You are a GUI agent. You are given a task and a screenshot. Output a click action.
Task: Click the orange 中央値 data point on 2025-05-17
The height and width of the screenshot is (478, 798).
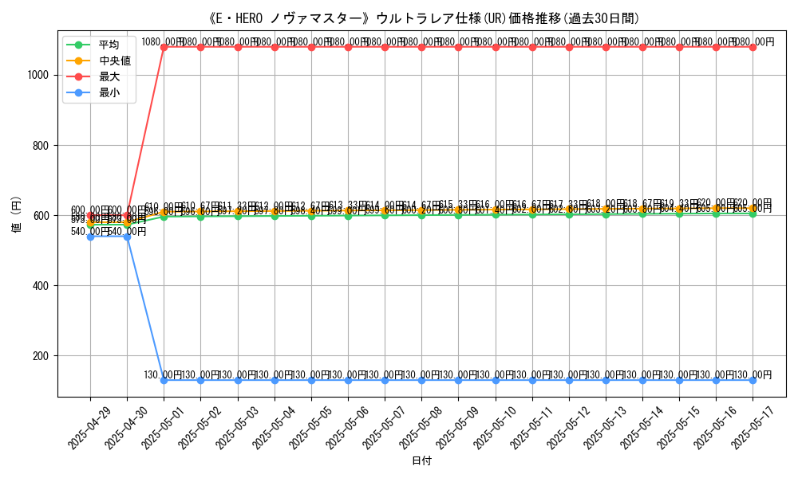pos(753,209)
